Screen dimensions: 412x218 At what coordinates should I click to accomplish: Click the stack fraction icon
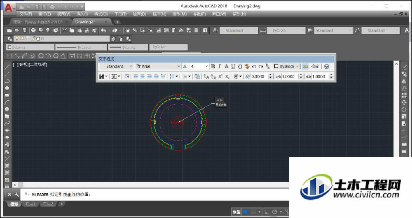point(267,66)
